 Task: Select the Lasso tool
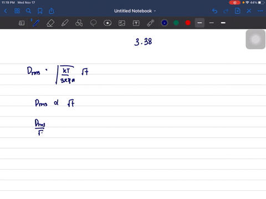93,23
